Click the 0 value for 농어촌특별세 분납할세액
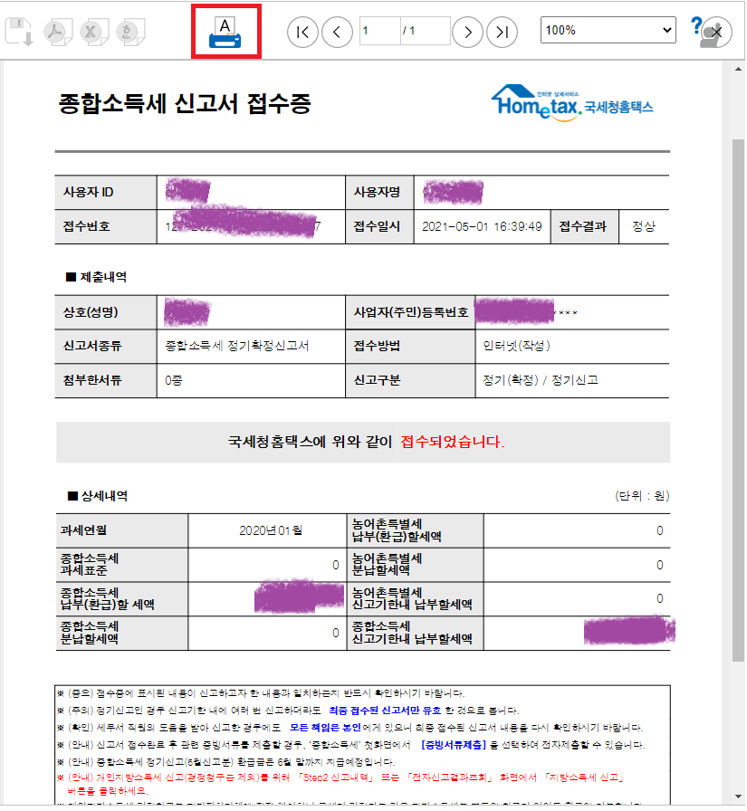Screen dimensions: 747x811 pyautogui.click(x=659, y=566)
